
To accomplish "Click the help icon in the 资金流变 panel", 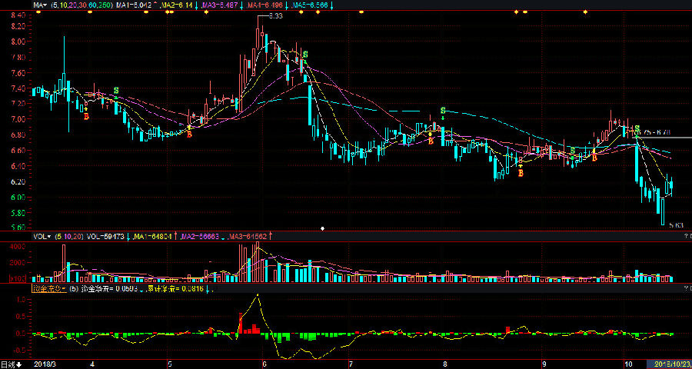I will (x=687, y=289).
